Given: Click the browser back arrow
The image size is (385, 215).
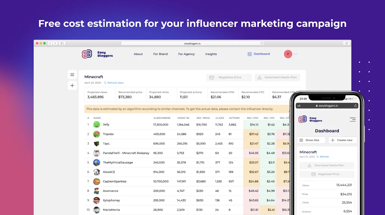Looking at the screenshot, I should tap(50, 43).
